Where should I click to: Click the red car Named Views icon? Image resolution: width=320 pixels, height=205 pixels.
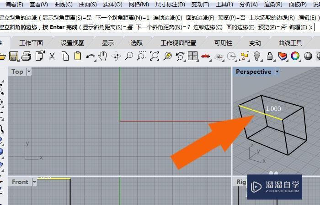click(x=206, y=56)
